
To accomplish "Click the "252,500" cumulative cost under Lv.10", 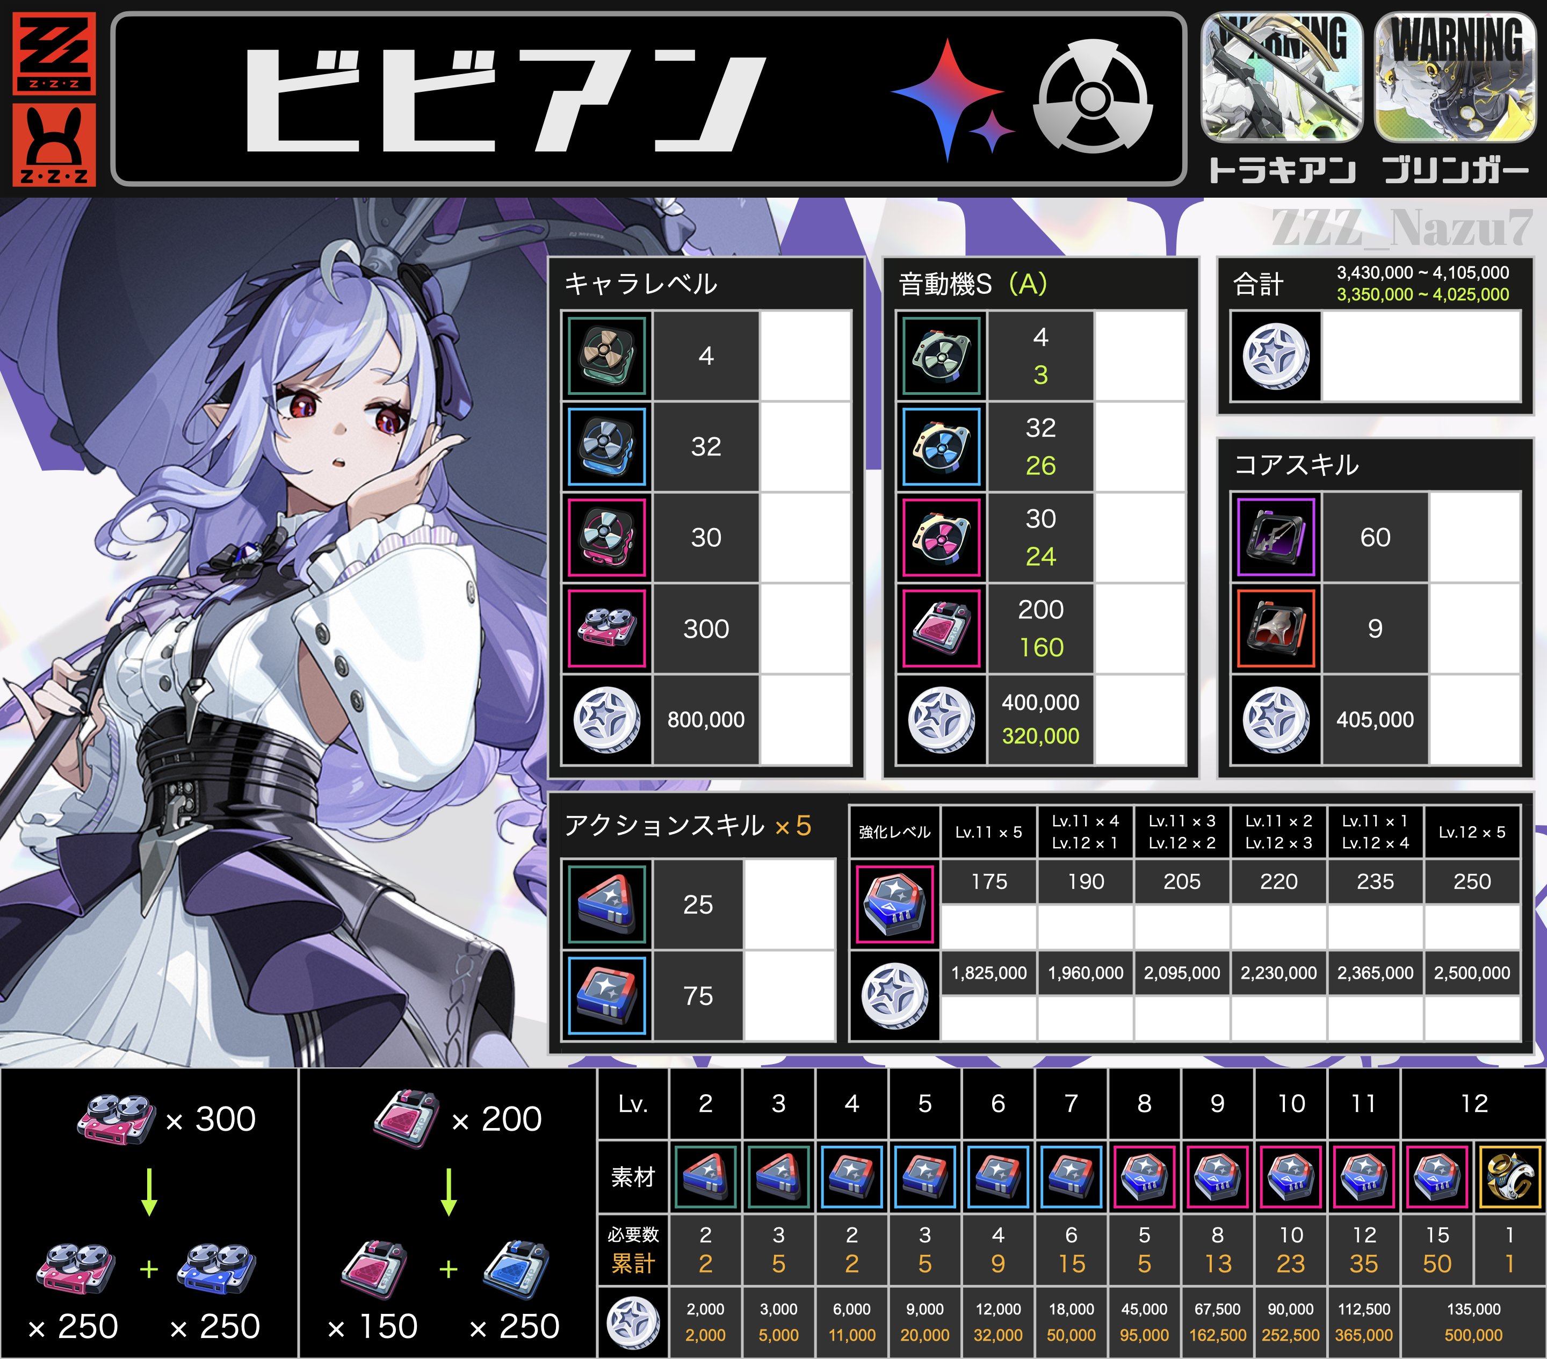I will 1290,1335.
